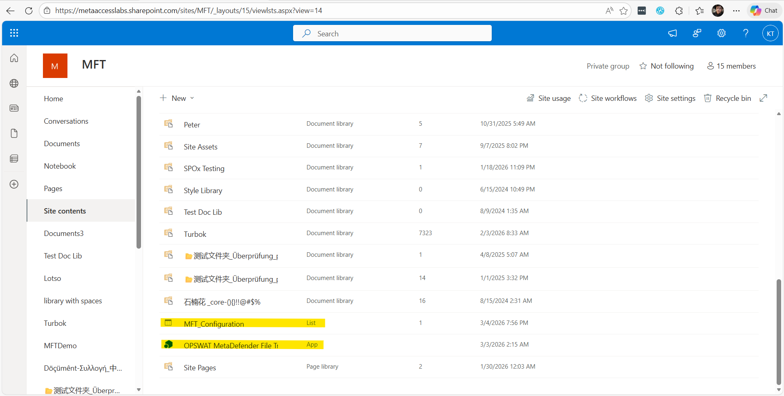Image resolution: width=784 pixels, height=396 pixels.
Task: Click the announcements megaphone icon
Action: [673, 33]
